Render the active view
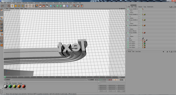 click(x=40, y=6)
